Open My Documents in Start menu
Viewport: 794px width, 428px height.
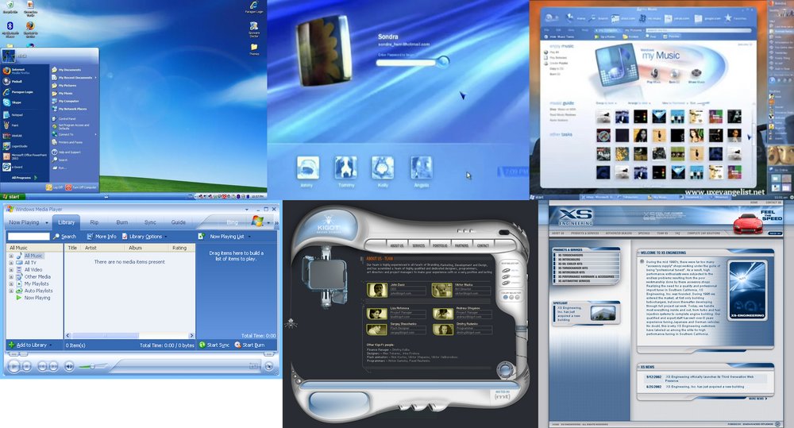[67, 70]
